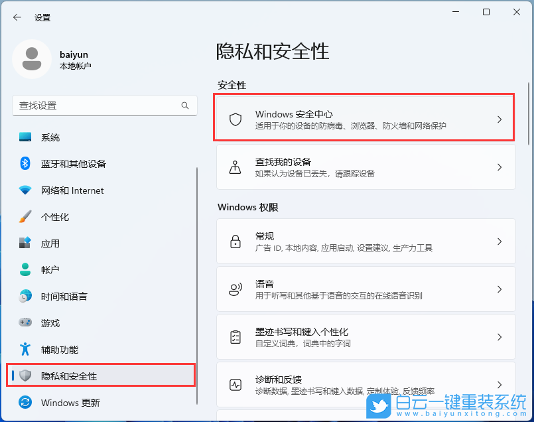This screenshot has width=534, height=422.
Task: Click the 诊断和反馈 monitor icon
Action: [x=235, y=384]
